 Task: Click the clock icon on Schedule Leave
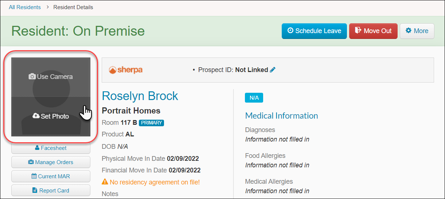[290, 31]
